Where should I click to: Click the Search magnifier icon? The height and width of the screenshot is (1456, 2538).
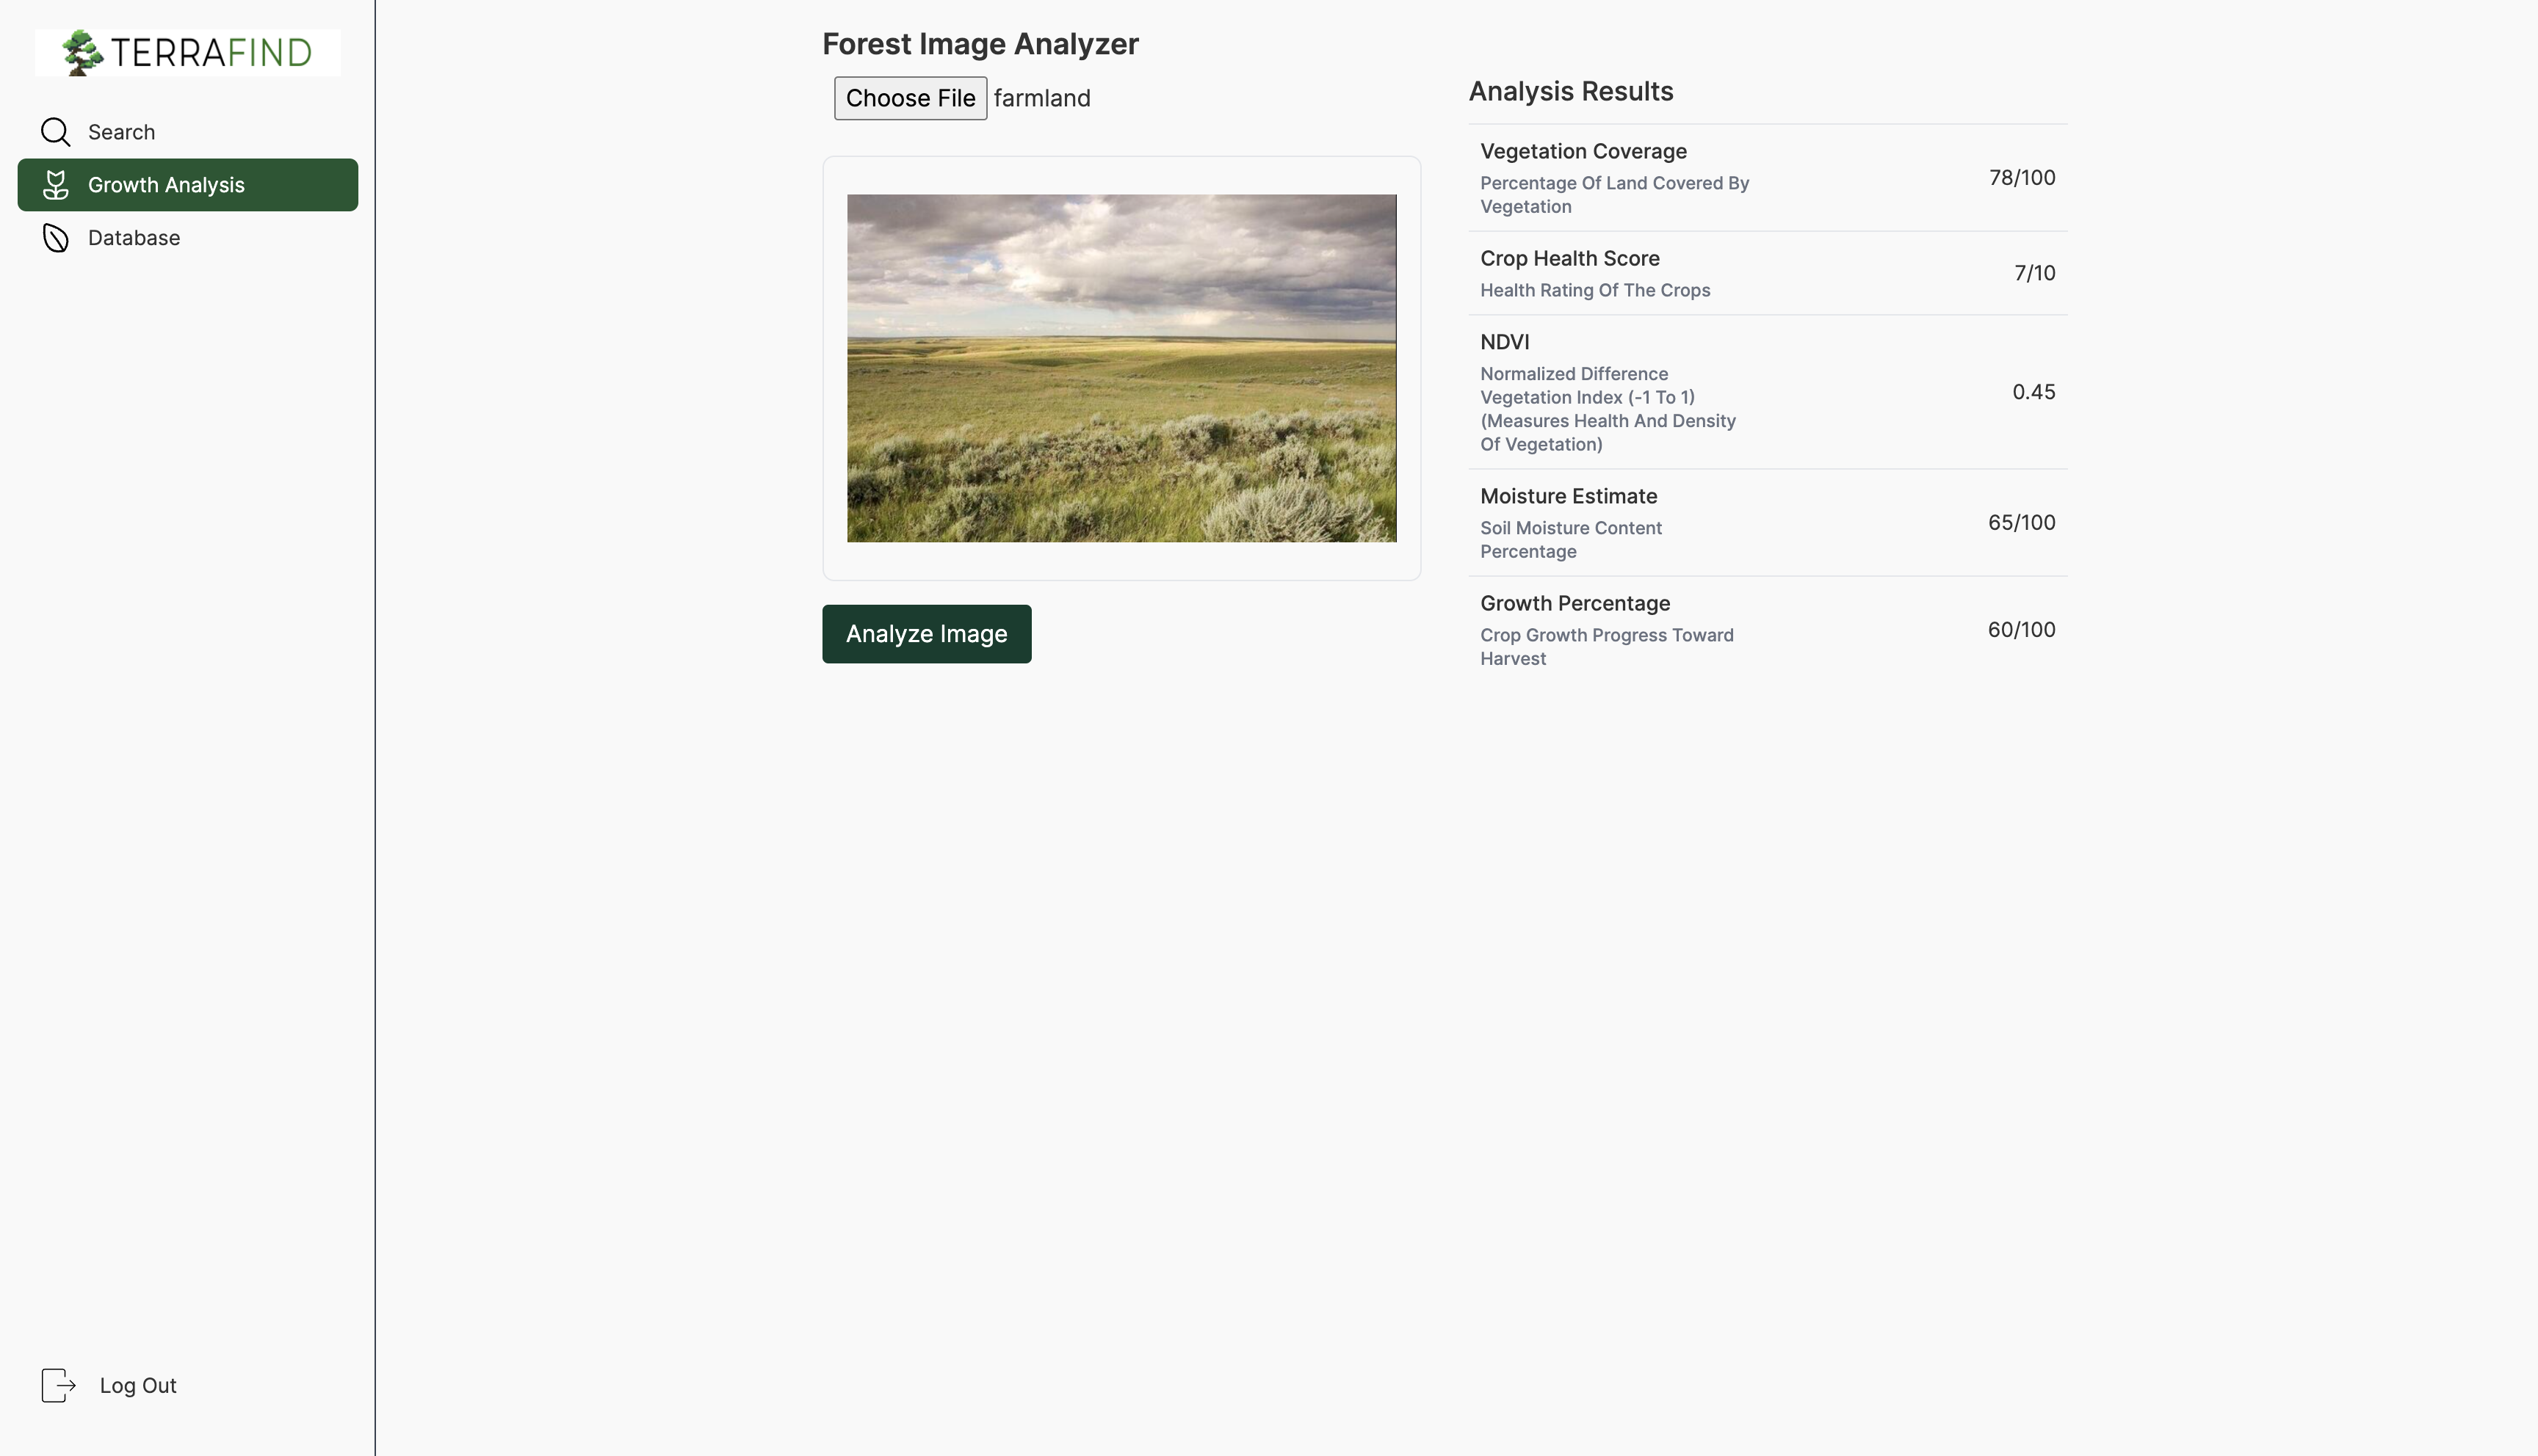[56, 132]
